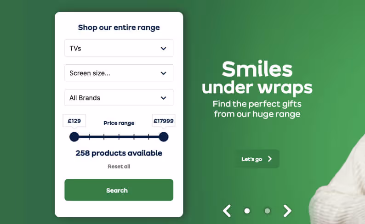Click the green Search button

(119, 190)
